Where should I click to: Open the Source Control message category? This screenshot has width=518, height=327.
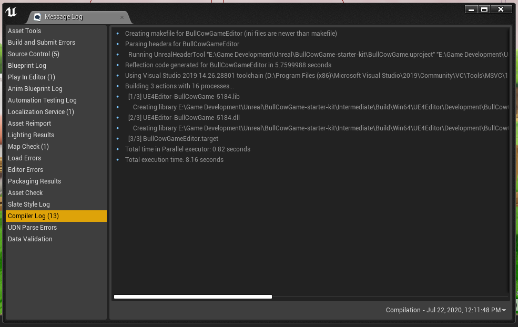point(33,54)
